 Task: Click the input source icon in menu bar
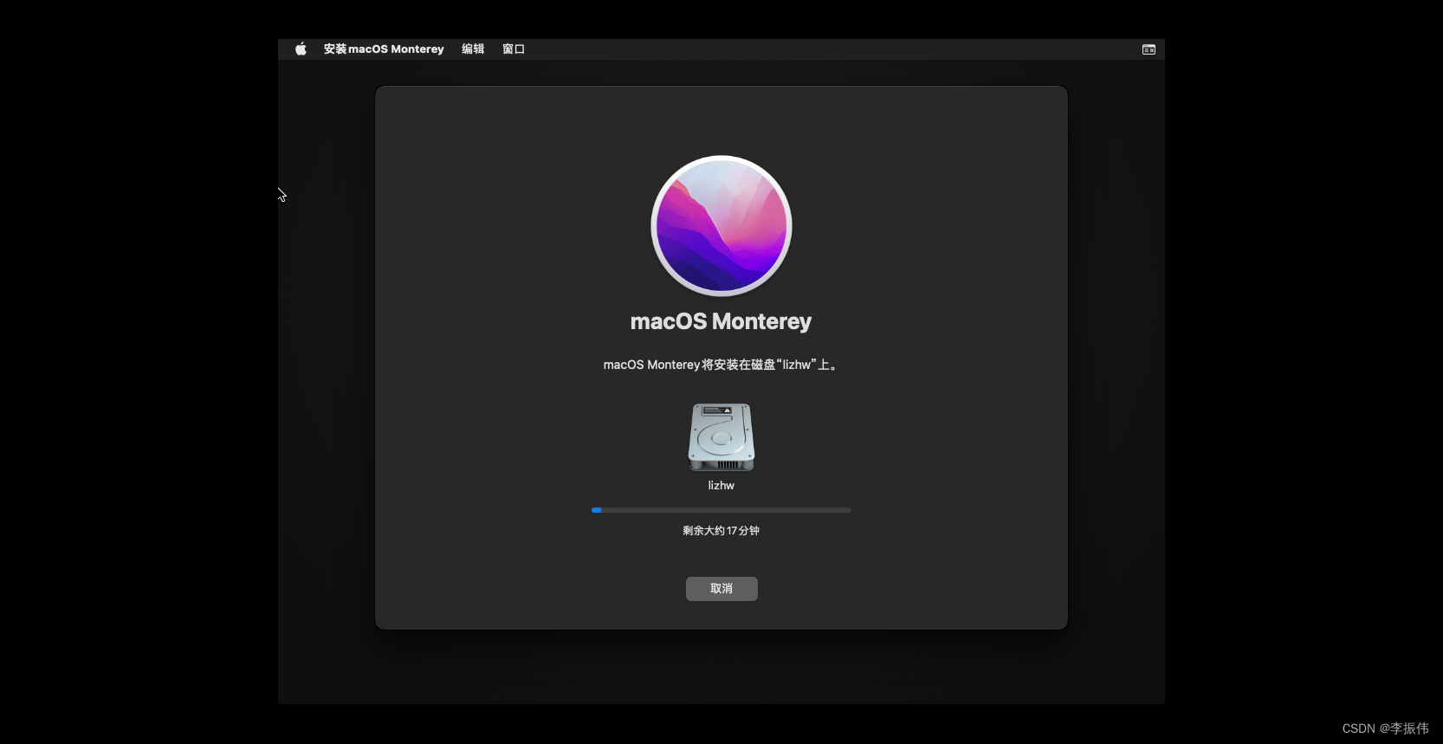point(1149,49)
